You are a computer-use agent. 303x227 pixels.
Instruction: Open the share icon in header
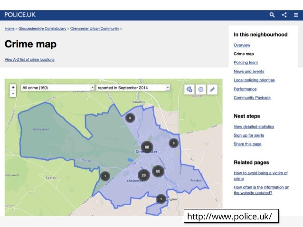284,15
